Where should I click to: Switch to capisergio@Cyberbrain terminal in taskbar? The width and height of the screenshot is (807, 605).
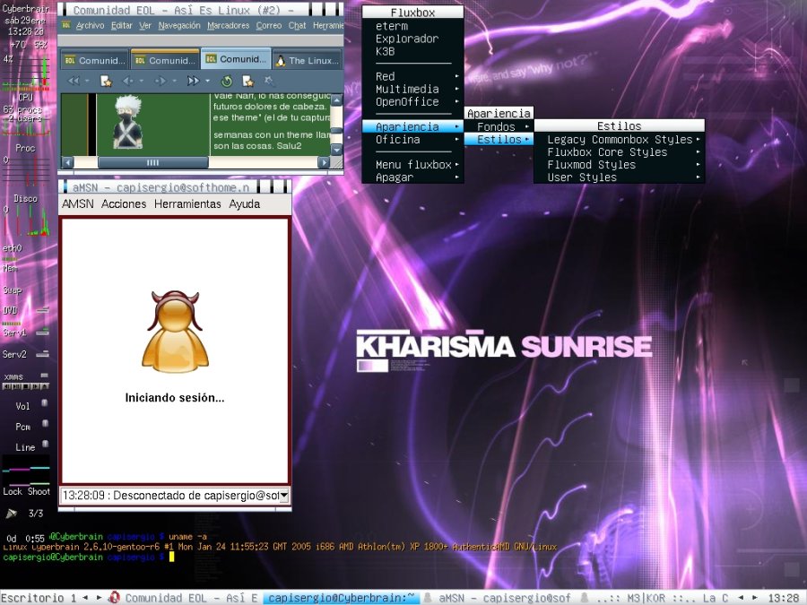tap(342, 598)
